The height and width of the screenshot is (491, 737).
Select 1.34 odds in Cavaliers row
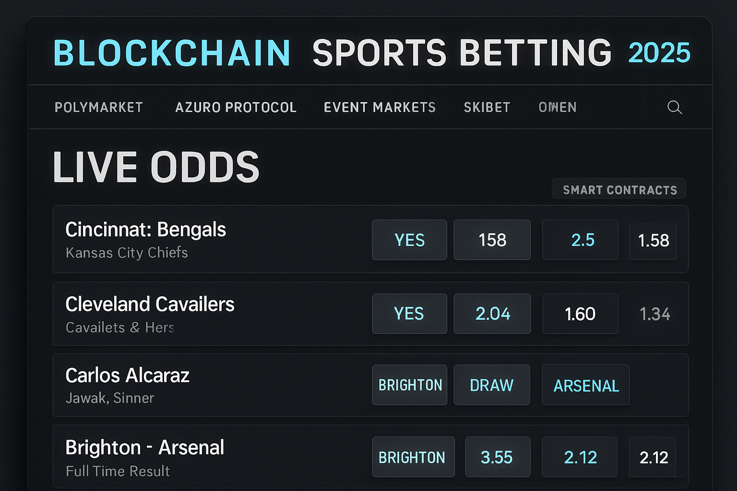coord(654,315)
